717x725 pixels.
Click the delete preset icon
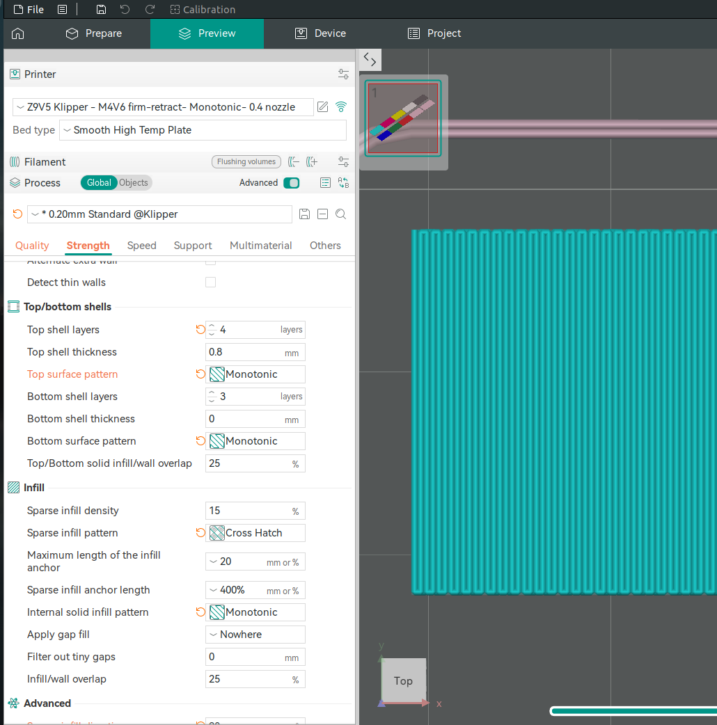pos(322,214)
